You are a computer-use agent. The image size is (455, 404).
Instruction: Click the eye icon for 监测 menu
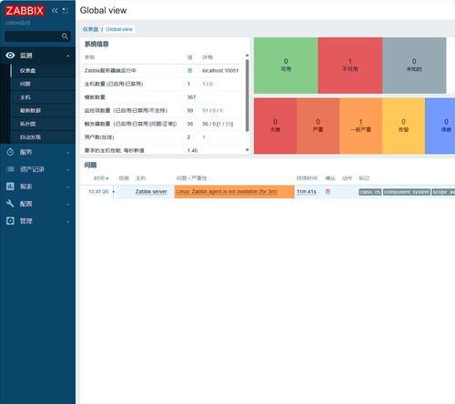pyautogui.click(x=10, y=56)
